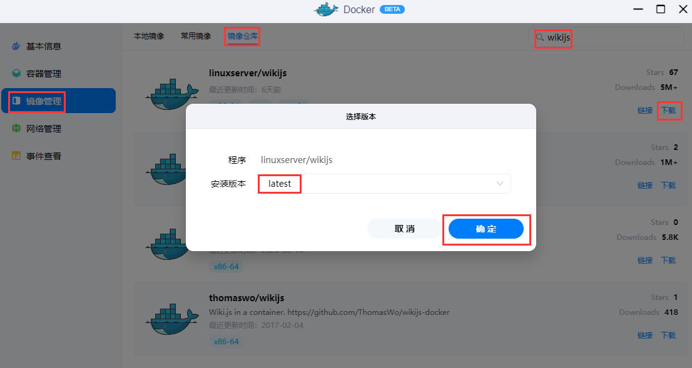Click 下载 for the image with 5.8K downloads
This screenshot has width=692, height=368.
click(668, 261)
